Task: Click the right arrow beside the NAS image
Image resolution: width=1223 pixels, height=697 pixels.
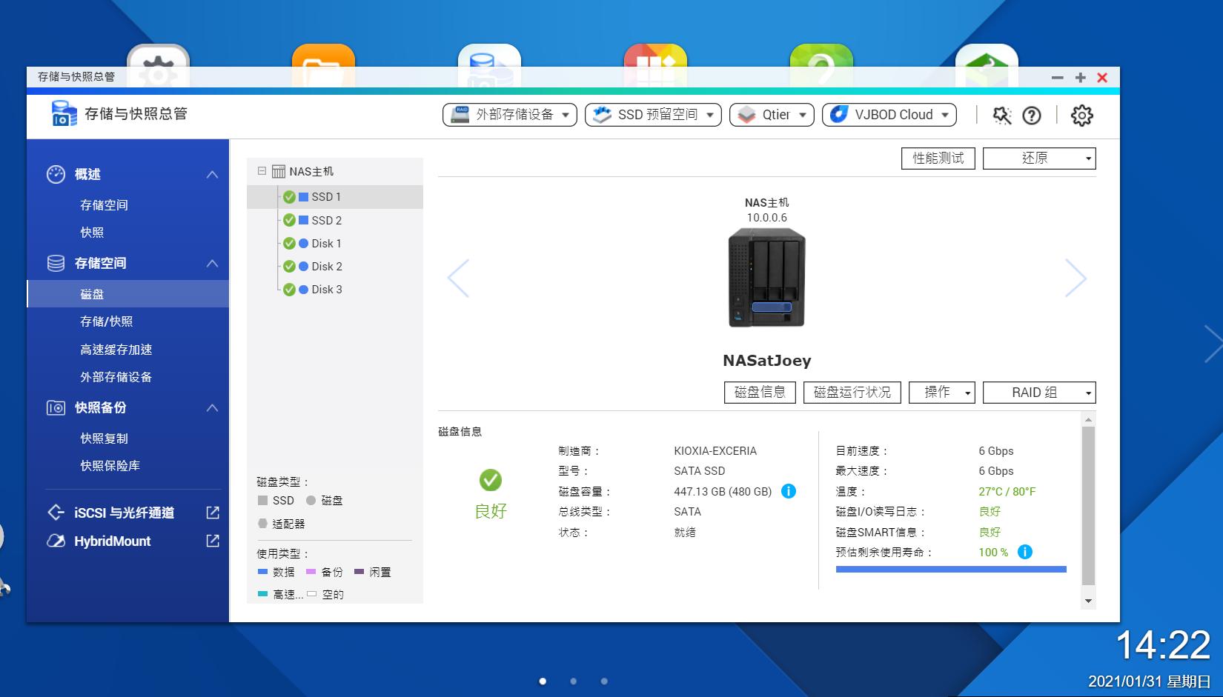Action: 1077,278
